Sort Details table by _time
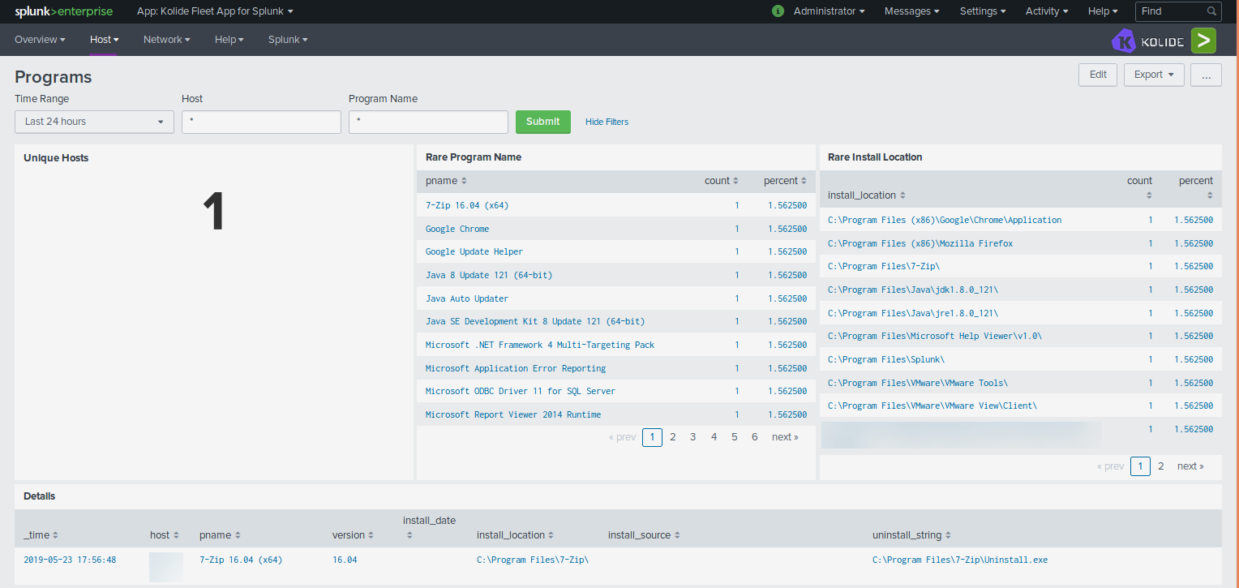1239x588 pixels. pos(41,535)
